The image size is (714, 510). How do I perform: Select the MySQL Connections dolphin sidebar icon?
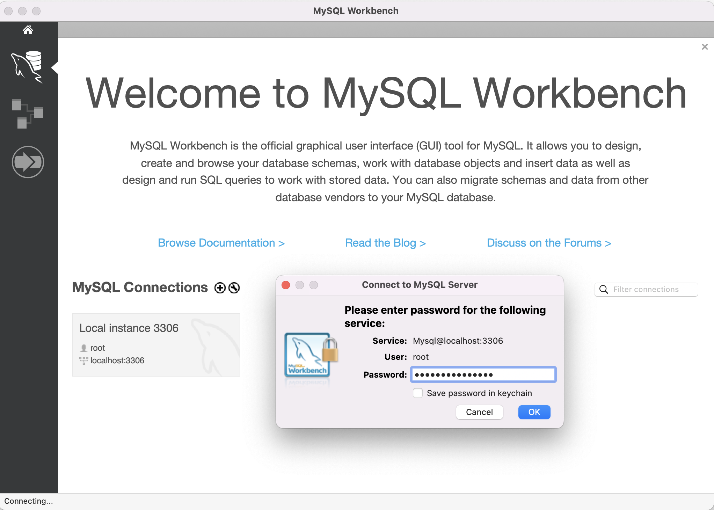click(27, 67)
